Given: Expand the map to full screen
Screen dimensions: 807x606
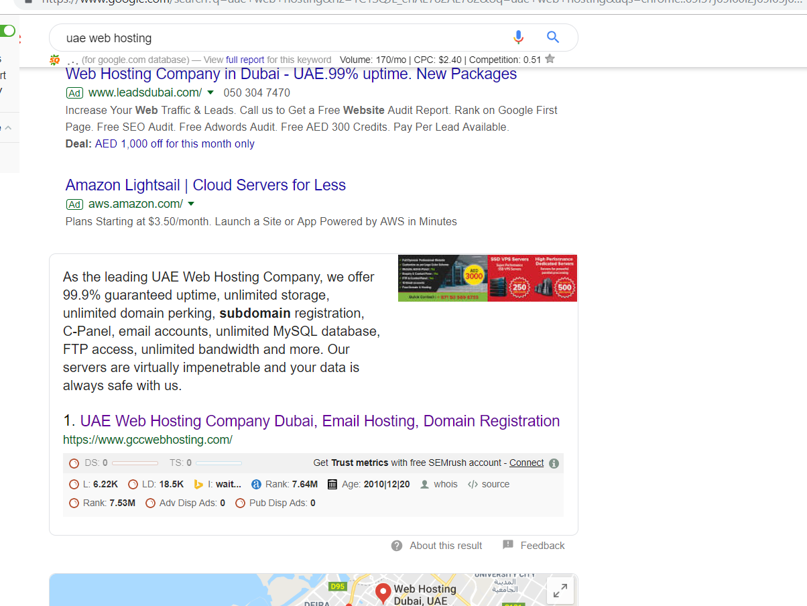Looking at the screenshot, I should pyautogui.click(x=560, y=590).
